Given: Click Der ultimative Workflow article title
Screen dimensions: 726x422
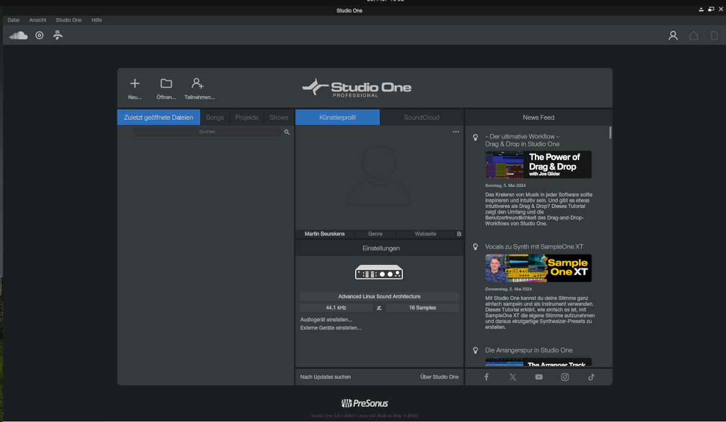Looking at the screenshot, I should click(522, 140).
